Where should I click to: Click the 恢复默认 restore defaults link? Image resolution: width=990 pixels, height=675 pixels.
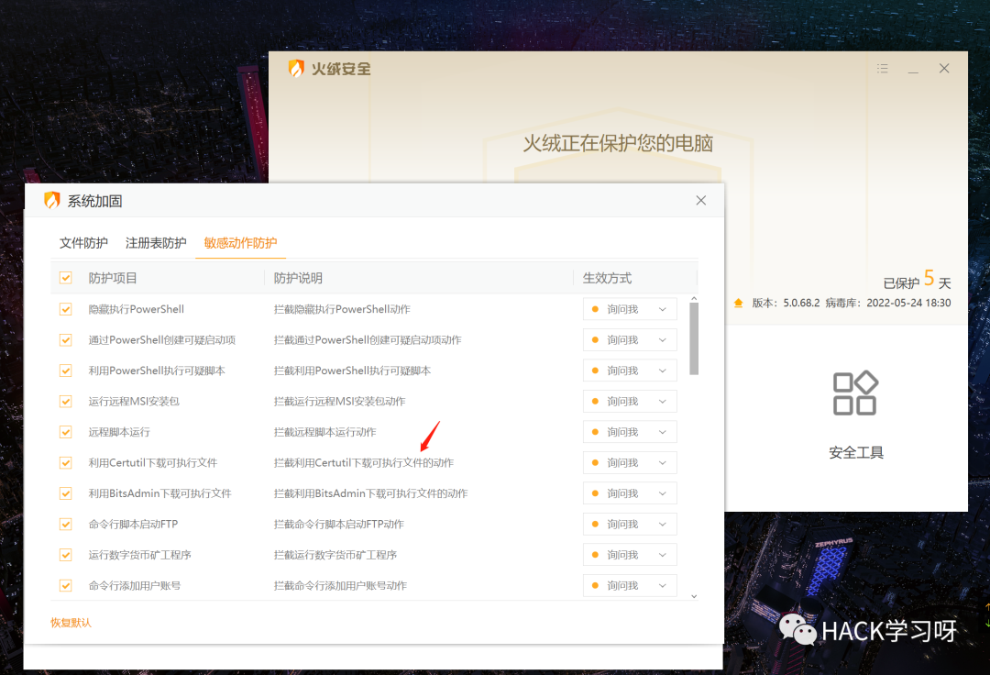[71, 623]
